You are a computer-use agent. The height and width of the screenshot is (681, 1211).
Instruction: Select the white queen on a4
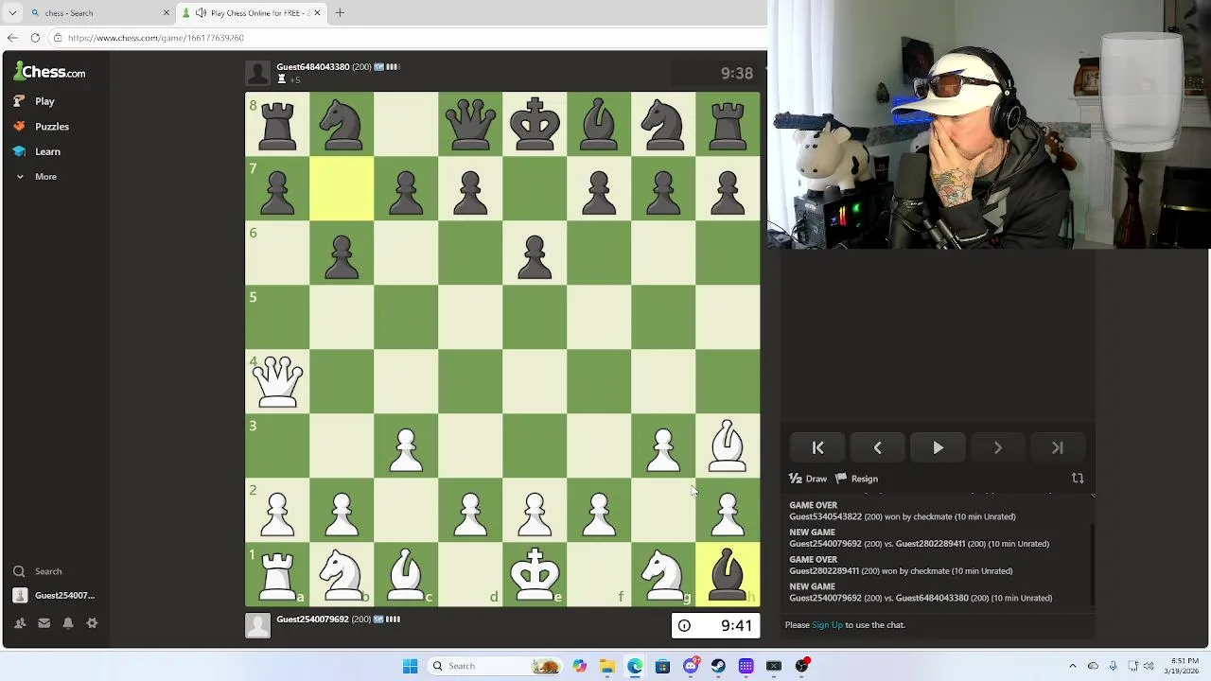(277, 381)
